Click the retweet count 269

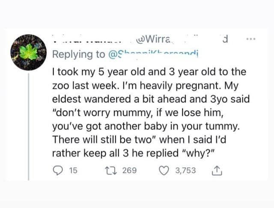pos(129,170)
